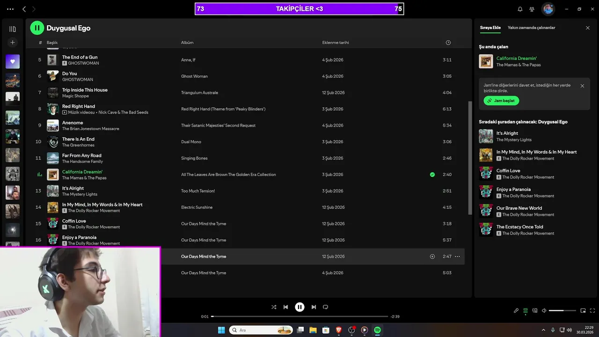Open album Too Much Tension!
Screen dimensions: 599x337
tap(198, 191)
